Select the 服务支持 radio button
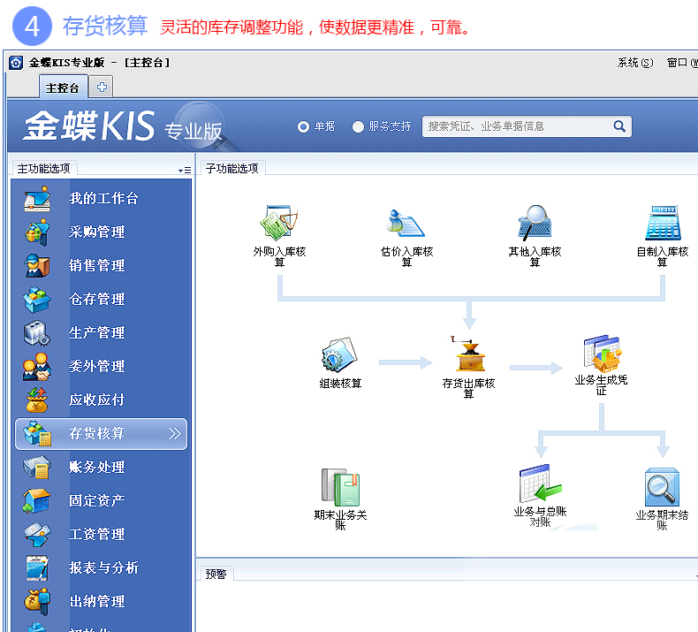698x632 pixels. click(x=358, y=127)
